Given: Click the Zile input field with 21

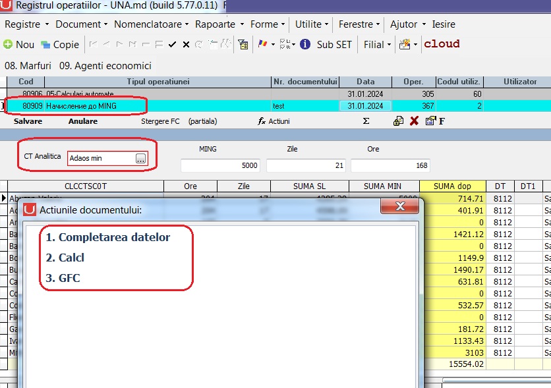Looking at the screenshot, I should [306, 165].
